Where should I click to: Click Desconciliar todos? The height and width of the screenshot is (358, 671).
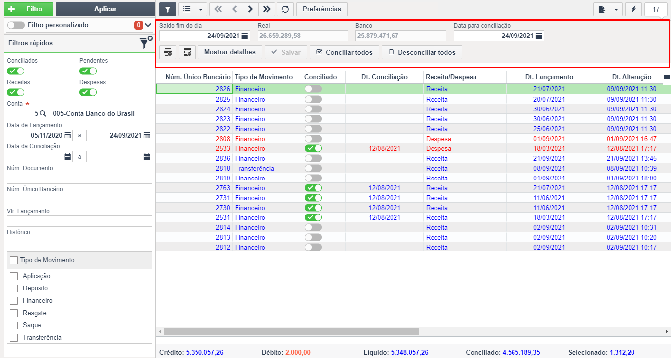pyautogui.click(x=422, y=52)
